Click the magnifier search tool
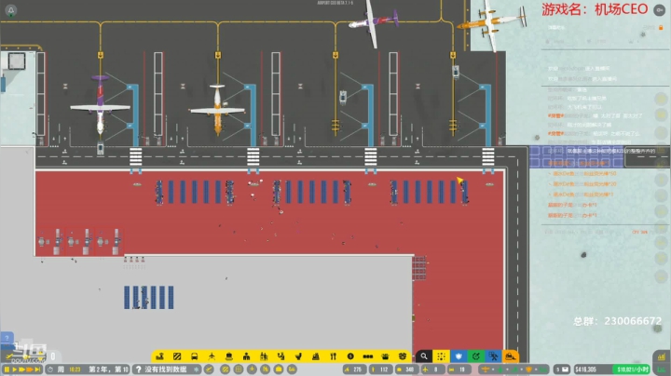 tap(424, 356)
